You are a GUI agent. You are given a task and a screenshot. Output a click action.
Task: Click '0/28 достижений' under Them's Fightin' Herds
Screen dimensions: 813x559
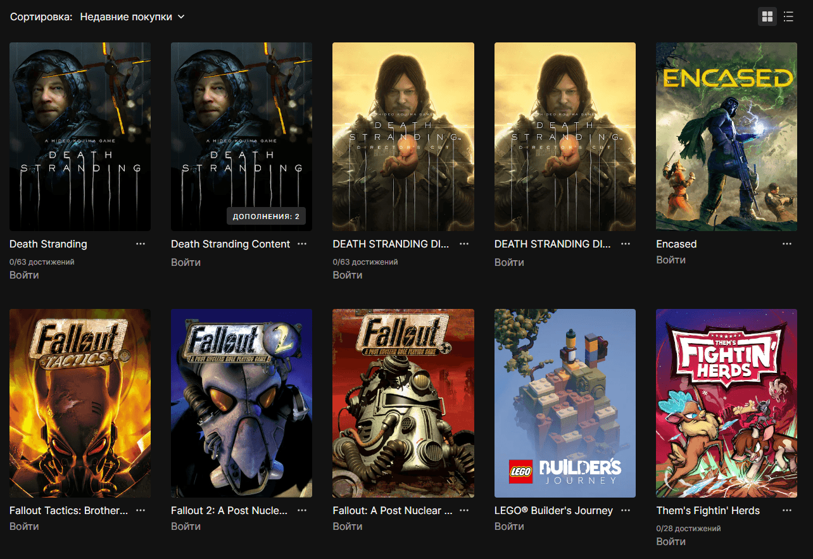(688, 528)
